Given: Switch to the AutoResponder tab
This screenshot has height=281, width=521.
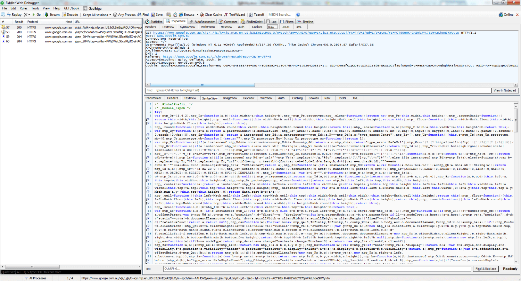Looking at the screenshot, I should click(202, 22).
